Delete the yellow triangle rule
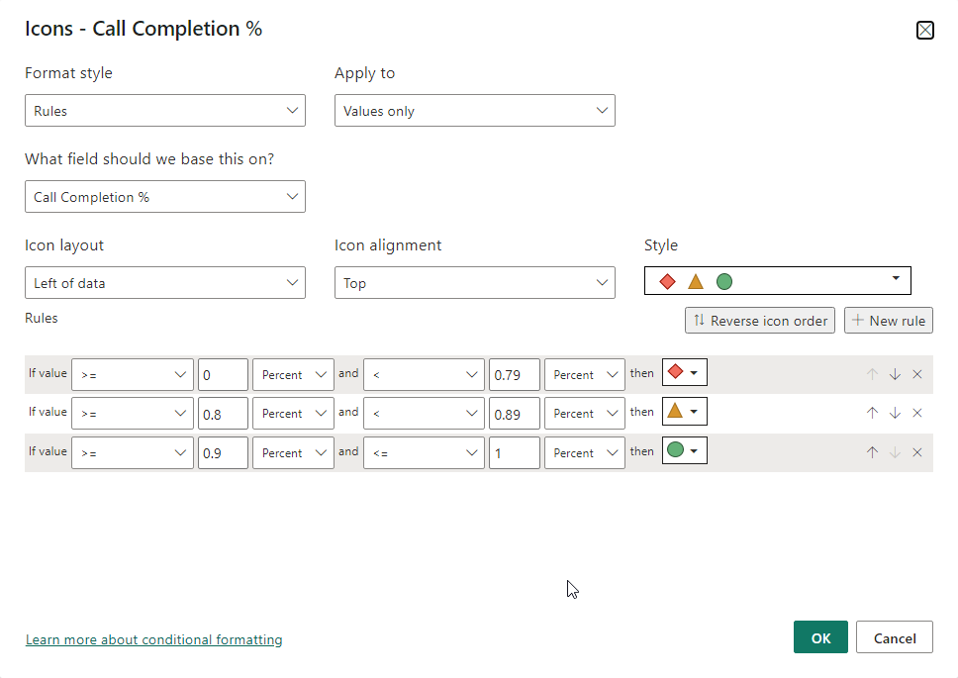The image size is (958, 678). pyautogui.click(x=917, y=413)
